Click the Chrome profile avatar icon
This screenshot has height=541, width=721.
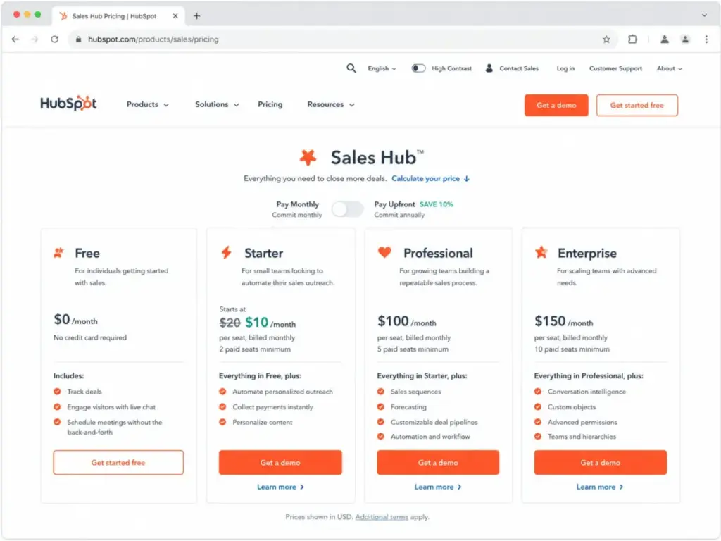pyautogui.click(x=685, y=39)
